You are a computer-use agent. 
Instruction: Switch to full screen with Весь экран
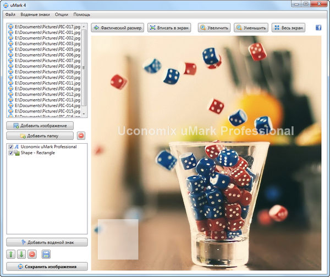point(288,27)
